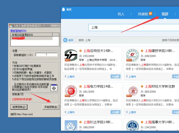This screenshot has width=179, height=133.
Task: Switch to the 找课程 tab
Action: [x=143, y=14]
